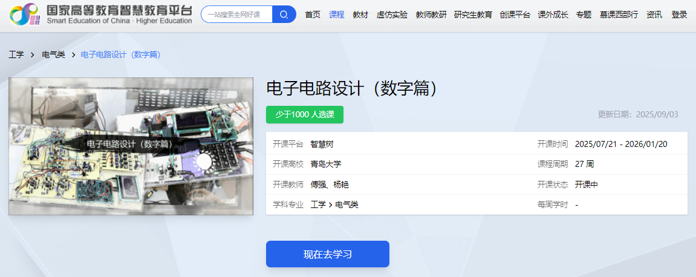Click the breadcrumb chevron after 电气类
This screenshot has width=696, height=277.
(x=73, y=55)
